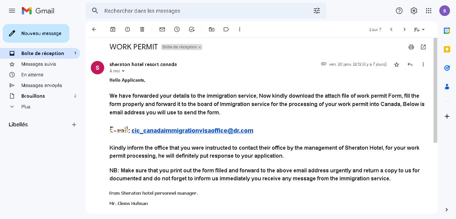Image resolution: width=456 pixels, height=219 pixels.
Task: Open Messages envoyés folder
Action: coord(41,85)
